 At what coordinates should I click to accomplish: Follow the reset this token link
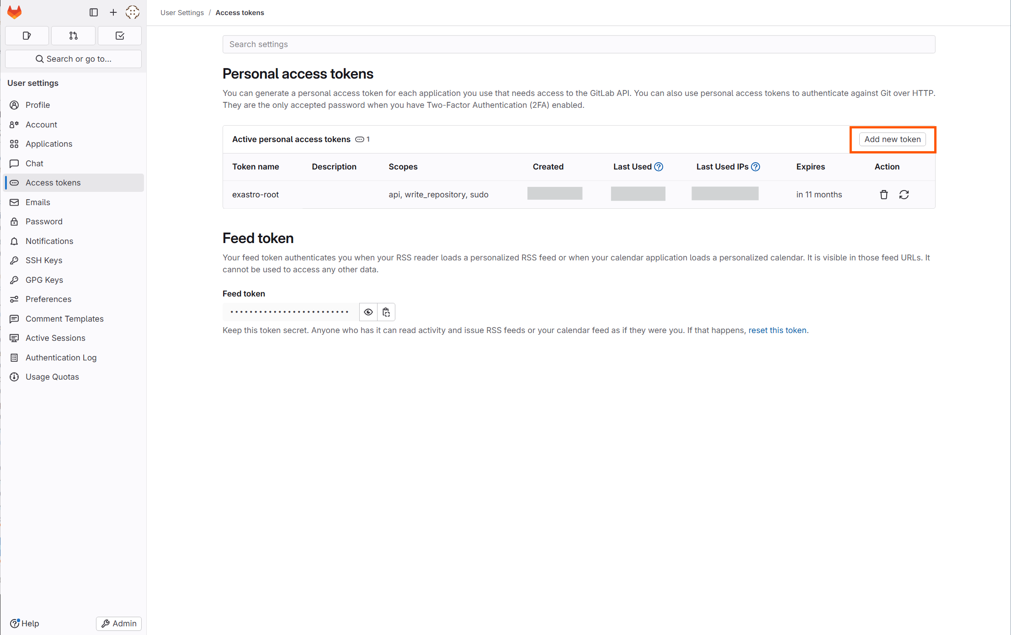(777, 330)
